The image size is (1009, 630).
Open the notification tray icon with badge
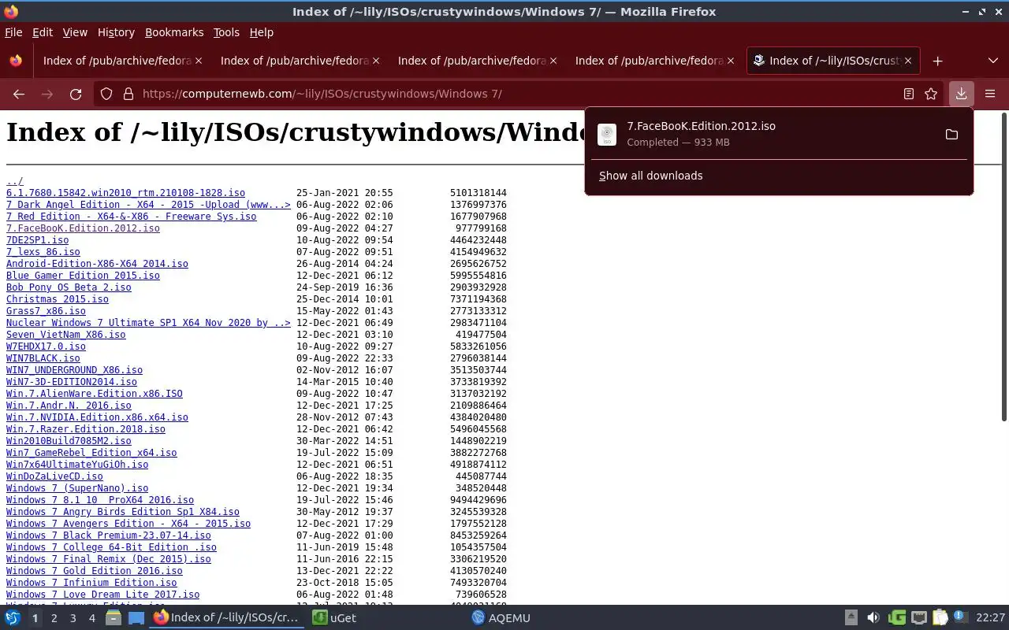tap(961, 618)
